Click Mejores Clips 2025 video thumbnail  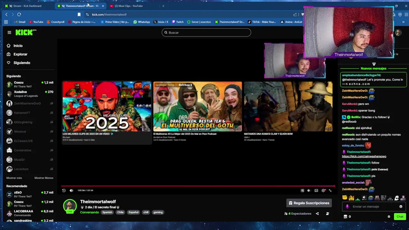107,106
